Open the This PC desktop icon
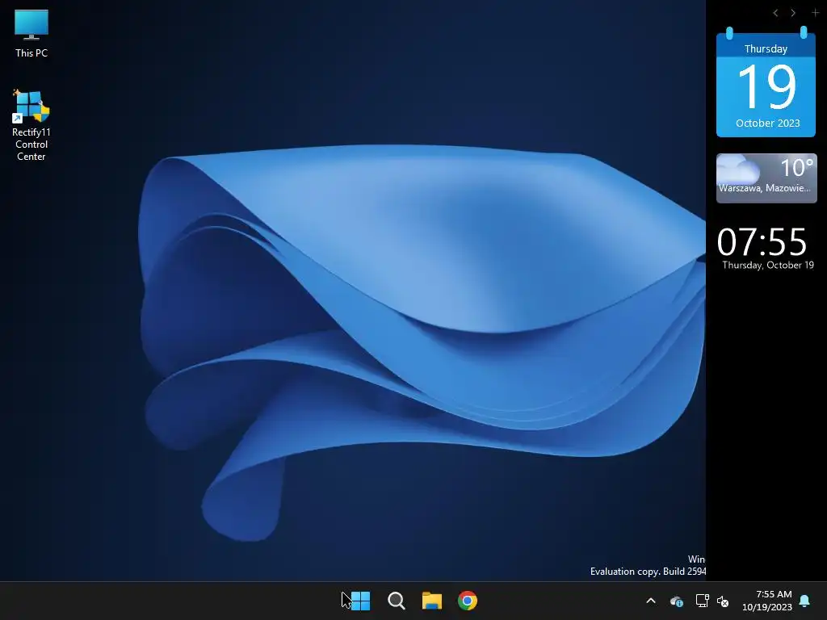827x620 pixels. pos(31,34)
